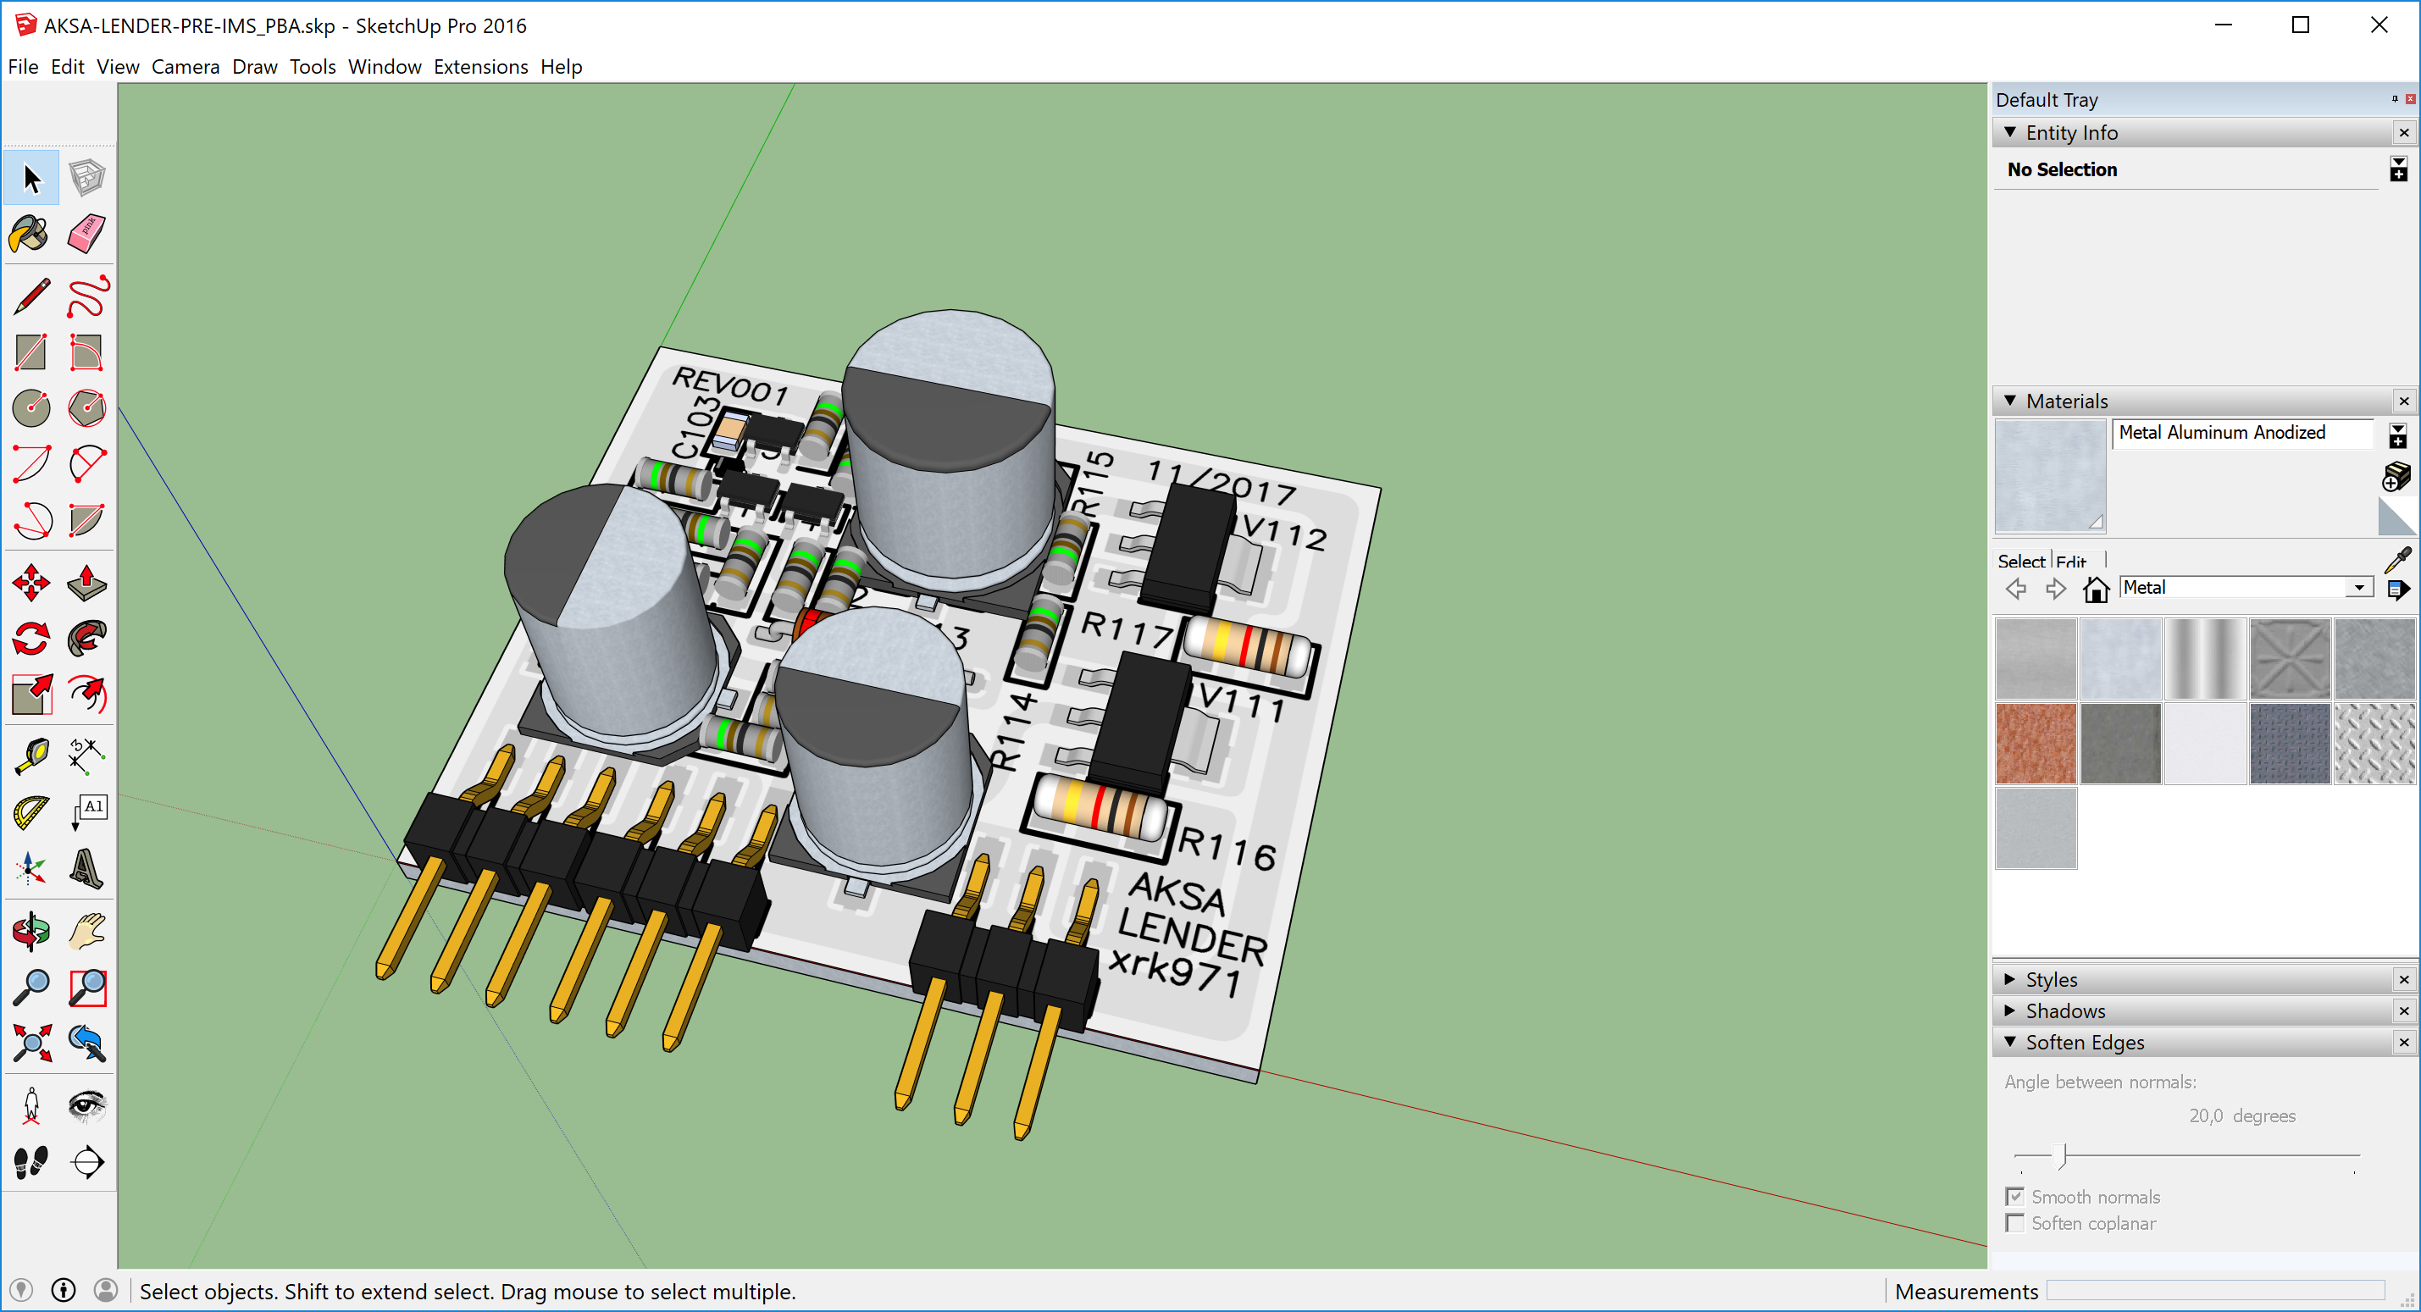Open the File menu

[x=23, y=67]
